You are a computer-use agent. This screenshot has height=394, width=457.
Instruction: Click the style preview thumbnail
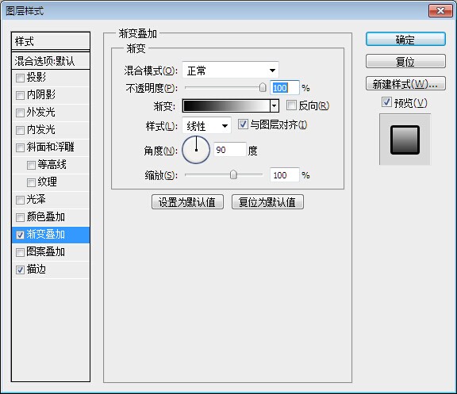(405, 140)
